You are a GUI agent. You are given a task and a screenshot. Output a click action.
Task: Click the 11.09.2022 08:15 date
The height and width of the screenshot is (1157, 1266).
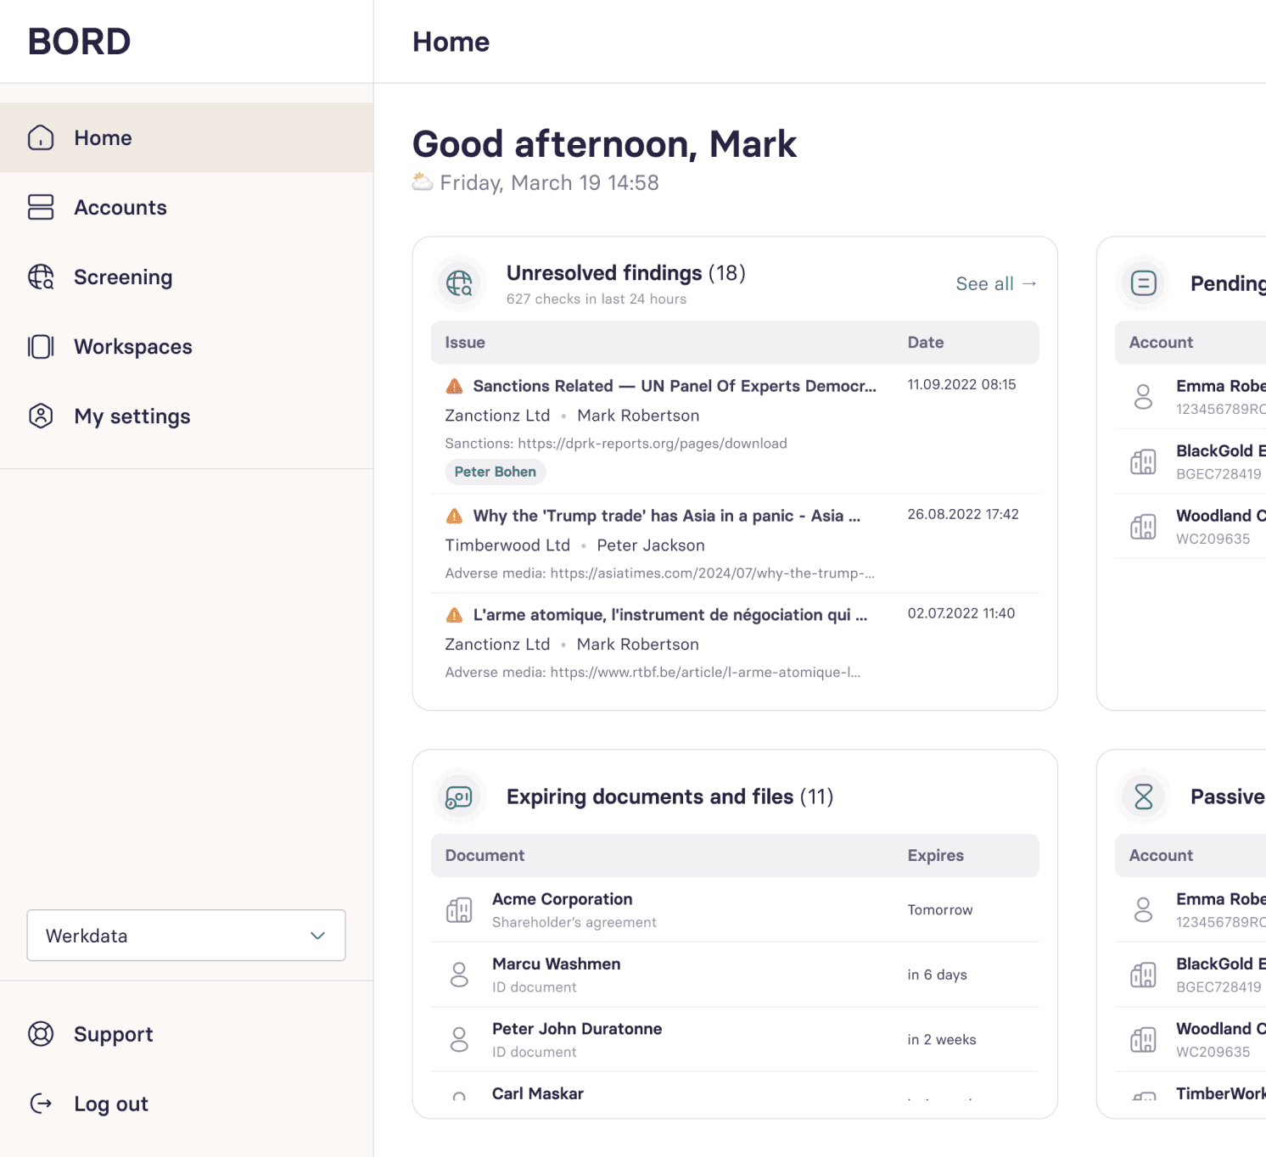point(961,384)
